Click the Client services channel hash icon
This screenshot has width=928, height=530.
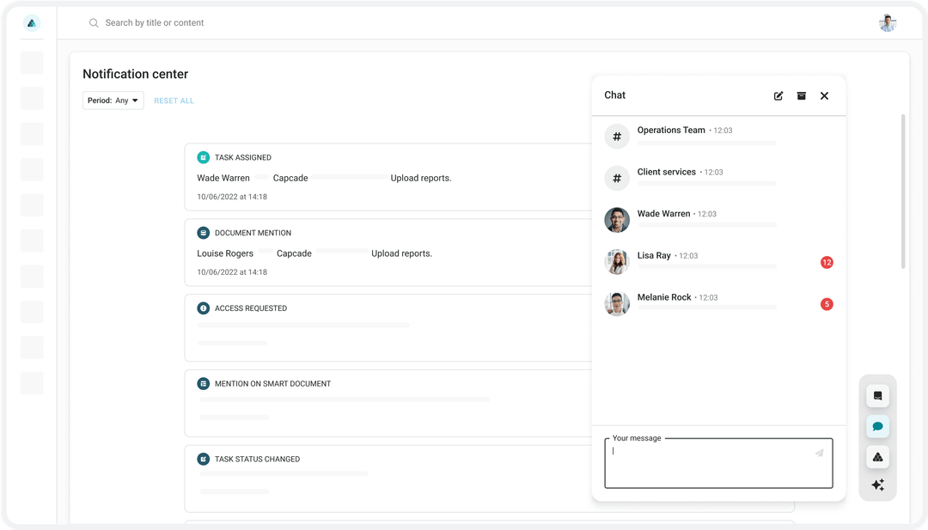(x=617, y=178)
